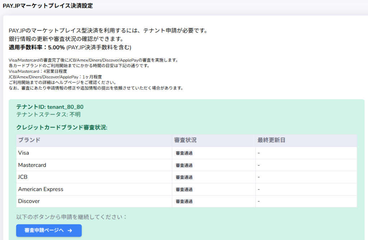Screen dimensions: 368x240
Task: Click the テナントステータス: 不明 line
Action: [x=49, y=115]
